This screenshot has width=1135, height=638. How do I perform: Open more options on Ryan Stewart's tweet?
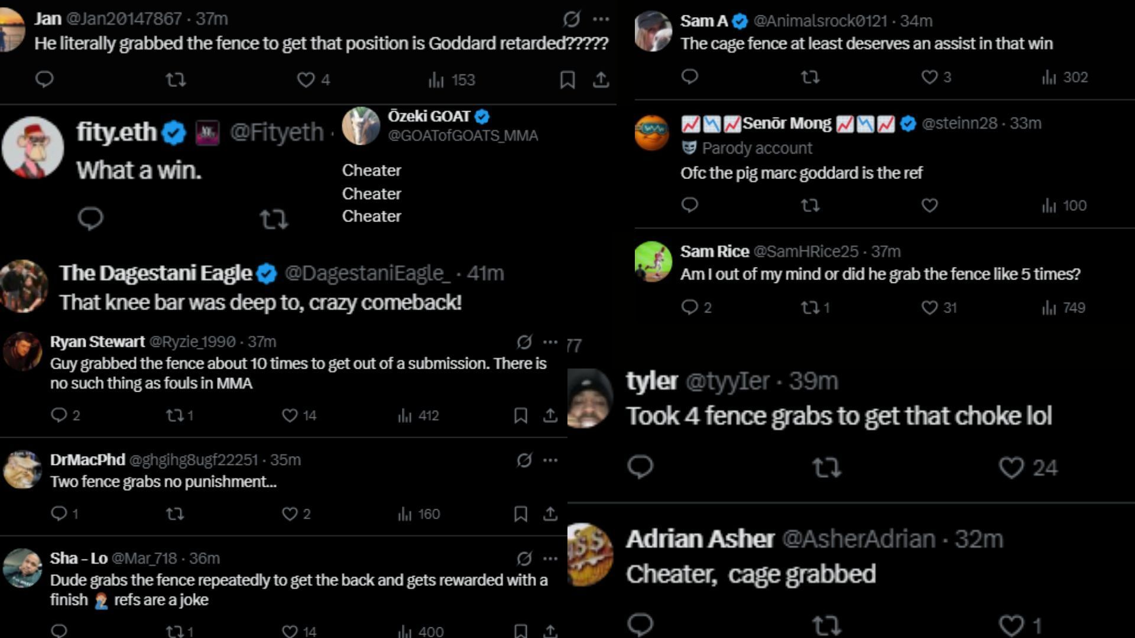550,342
